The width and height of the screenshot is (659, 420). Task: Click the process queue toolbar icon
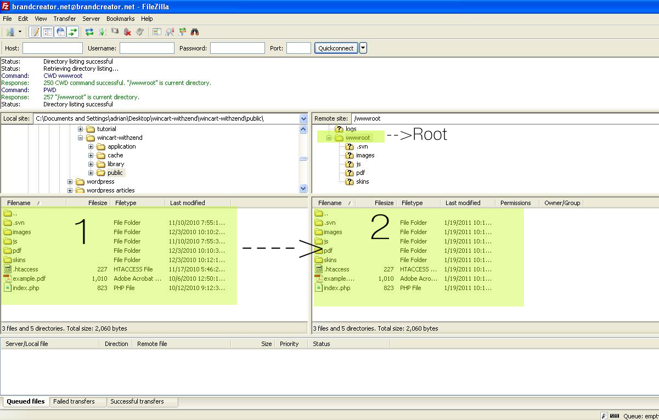(102, 32)
